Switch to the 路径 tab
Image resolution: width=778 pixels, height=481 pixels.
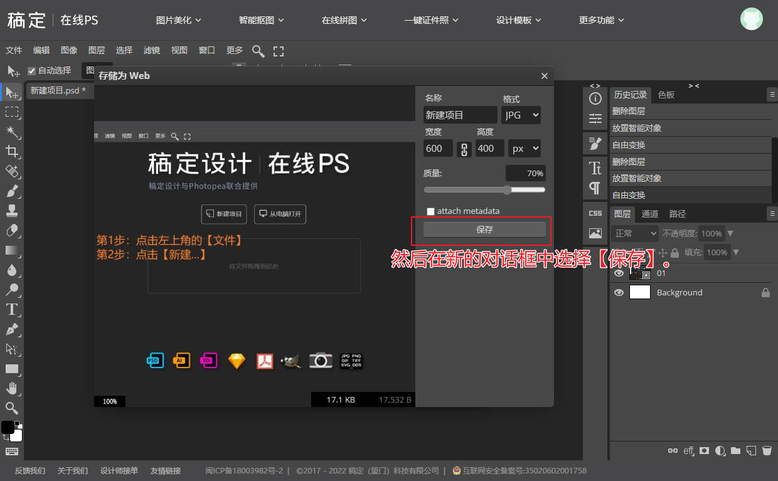click(x=678, y=214)
